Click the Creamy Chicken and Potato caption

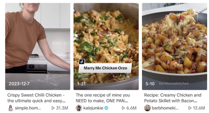173,98
